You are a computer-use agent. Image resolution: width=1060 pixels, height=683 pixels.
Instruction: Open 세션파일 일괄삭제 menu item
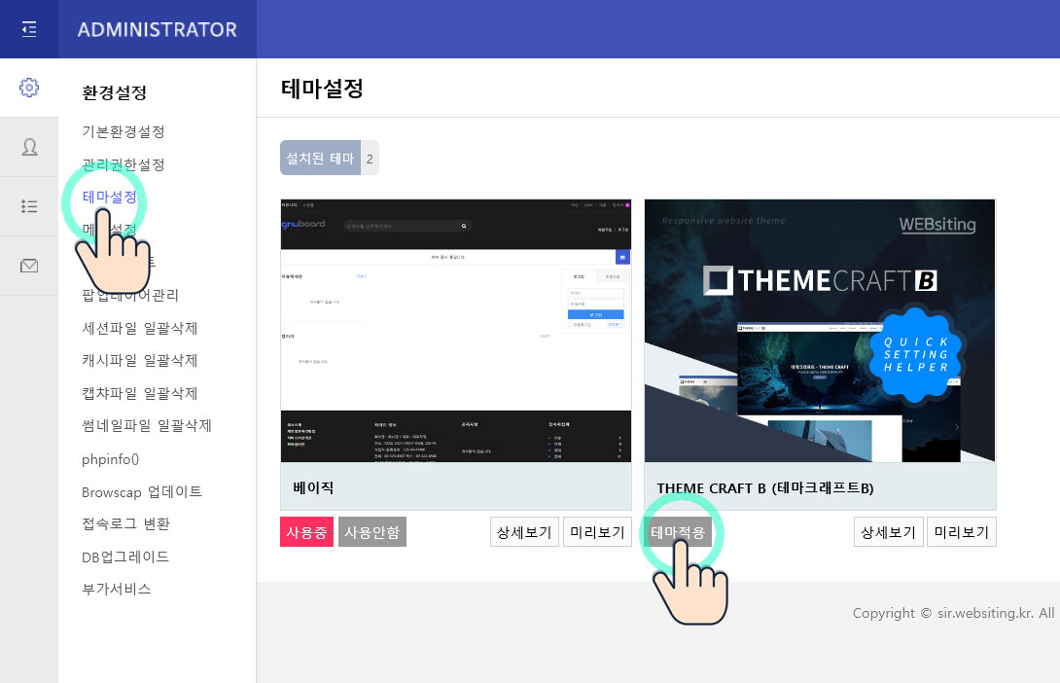tap(140, 328)
